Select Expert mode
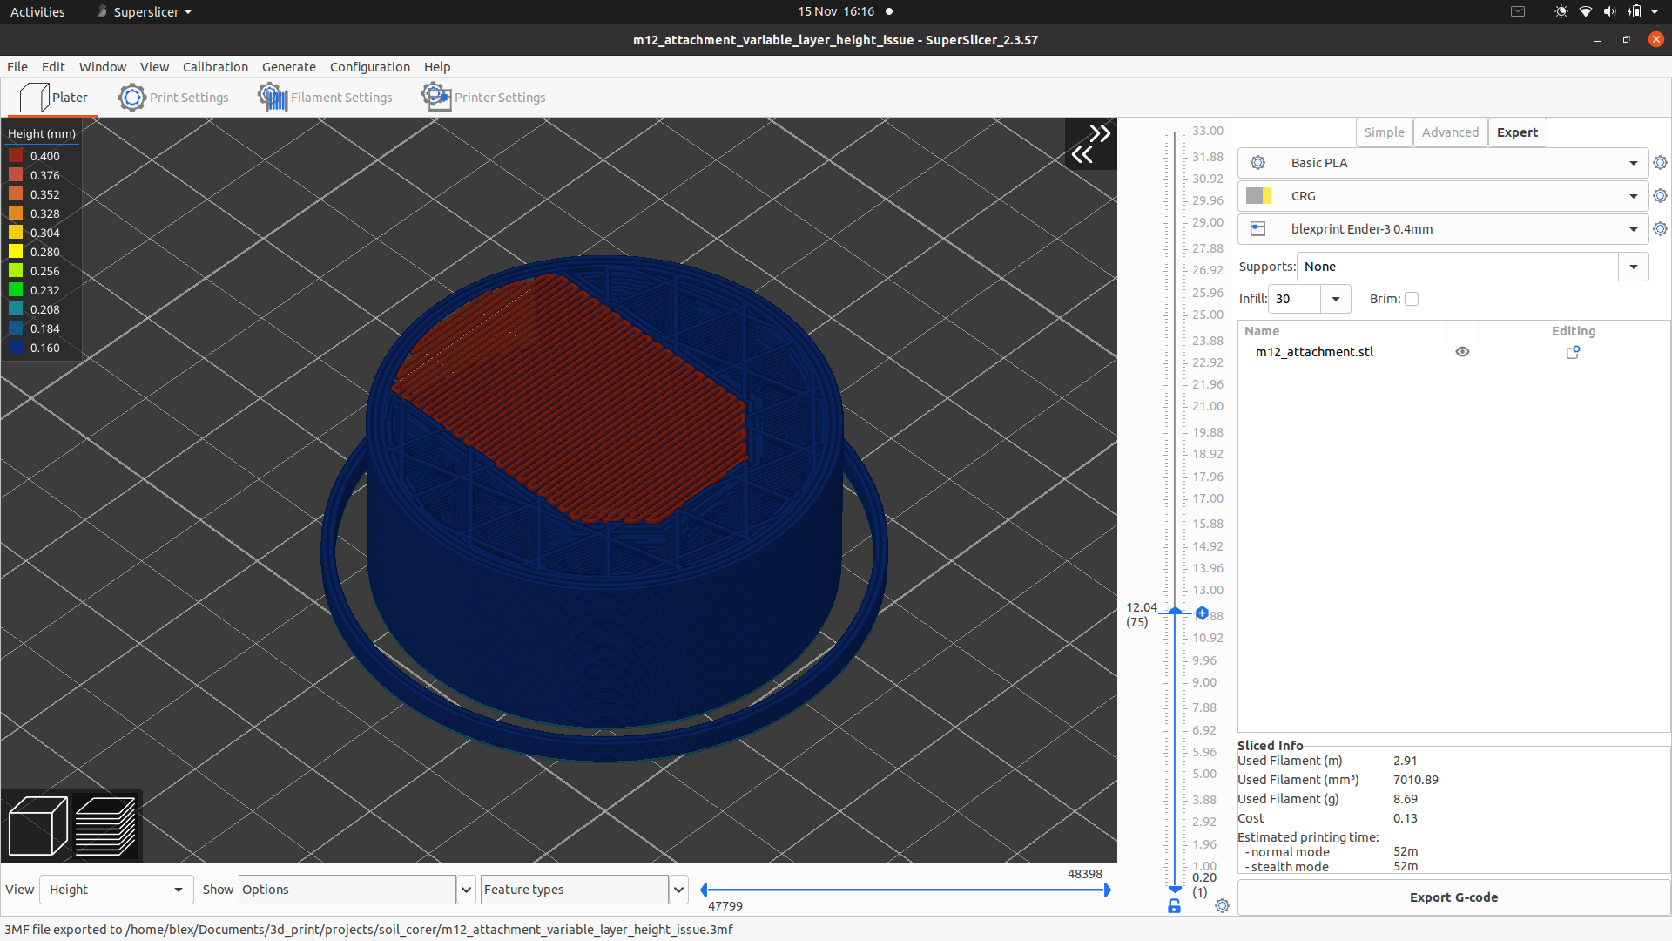The image size is (1672, 941). pyautogui.click(x=1517, y=132)
